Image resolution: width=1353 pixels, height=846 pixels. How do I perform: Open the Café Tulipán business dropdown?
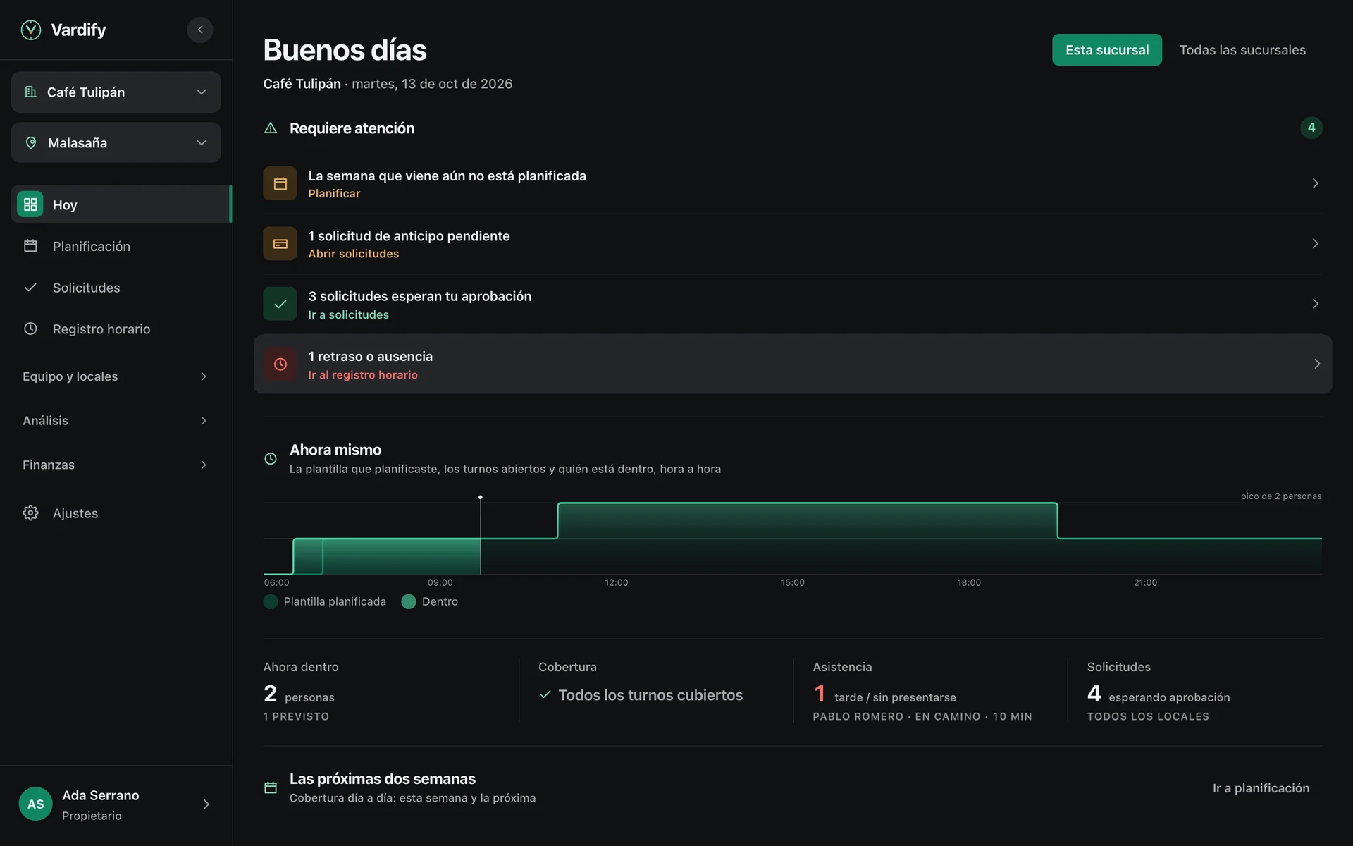tap(116, 92)
